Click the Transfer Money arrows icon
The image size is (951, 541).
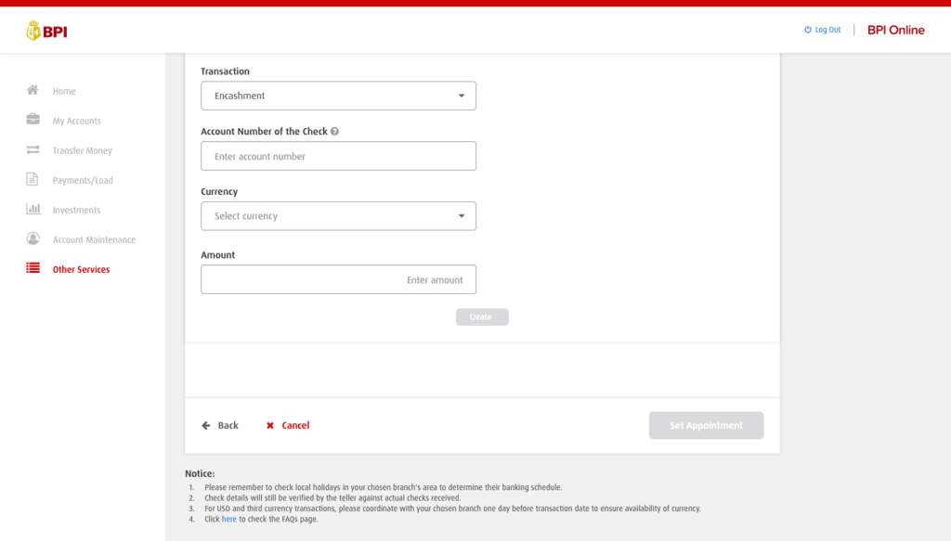[33, 150]
